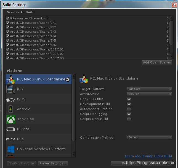The width and height of the screenshot is (178, 168).
Task: Open the Target Platform dropdown
Action: tap(150, 89)
